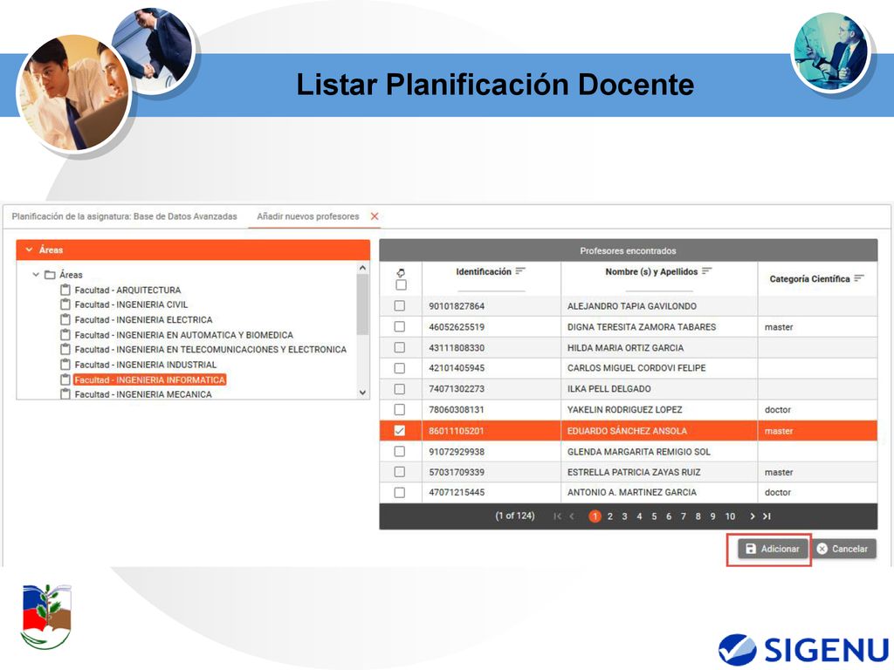The height and width of the screenshot is (670, 894).
Task: Select Facultad - ARQUITECTURA in tree
Action: (x=127, y=290)
